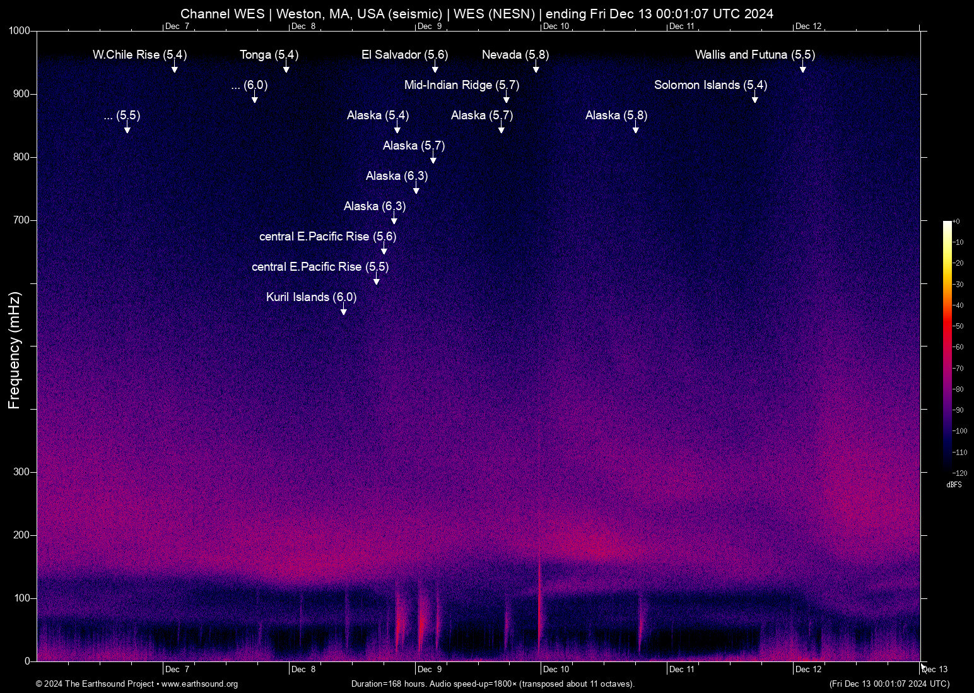The height and width of the screenshot is (693, 974).
Task: Click the Earthsound Project copyright text
Action: point(95,684)
